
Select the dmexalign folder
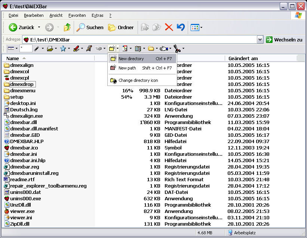(x=19, y=65)
